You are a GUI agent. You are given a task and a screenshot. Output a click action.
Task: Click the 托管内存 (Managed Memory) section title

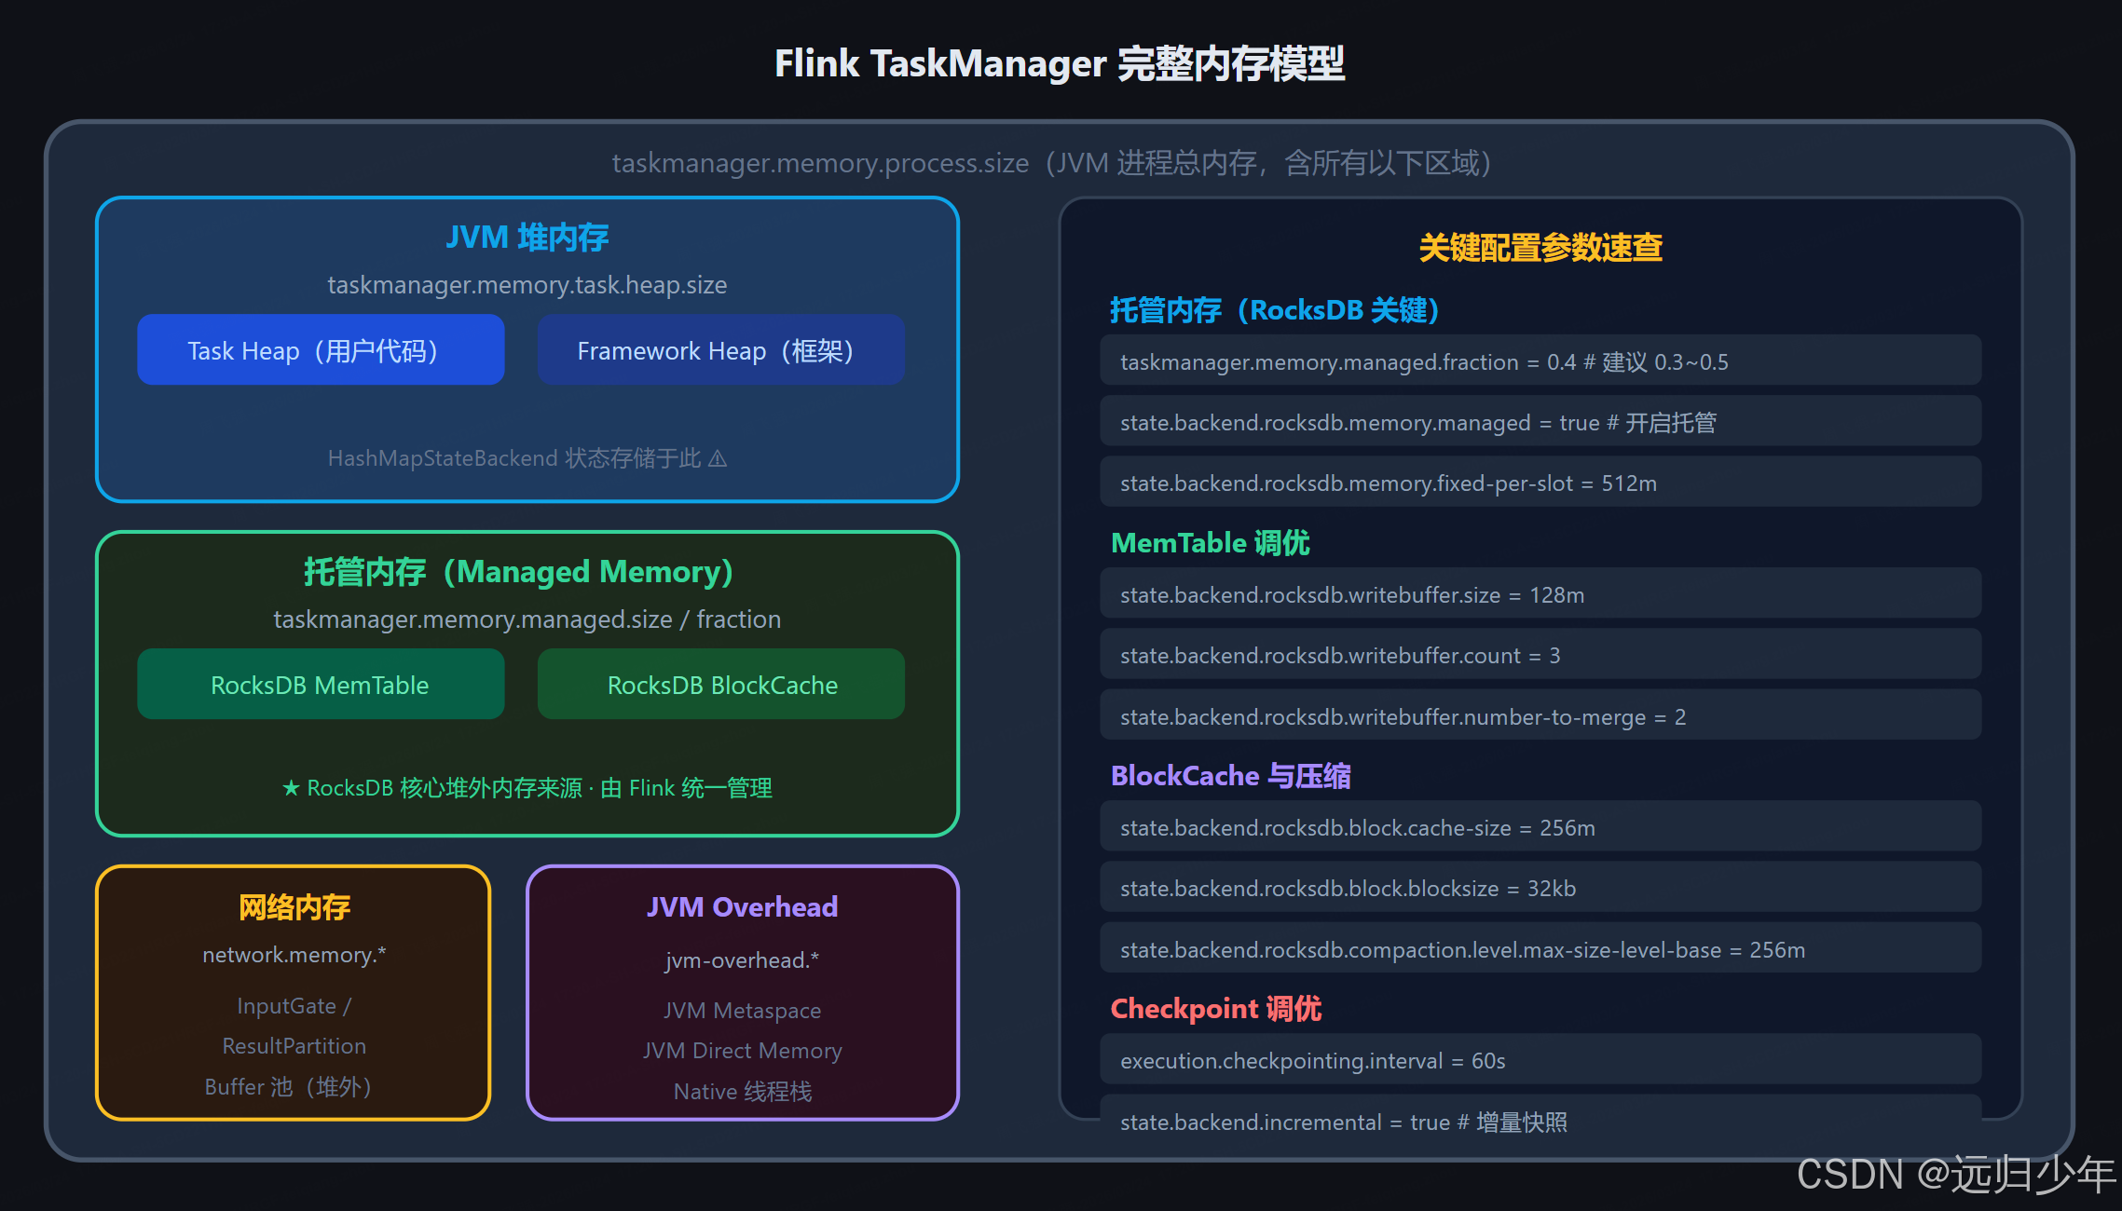click(519, 572)
